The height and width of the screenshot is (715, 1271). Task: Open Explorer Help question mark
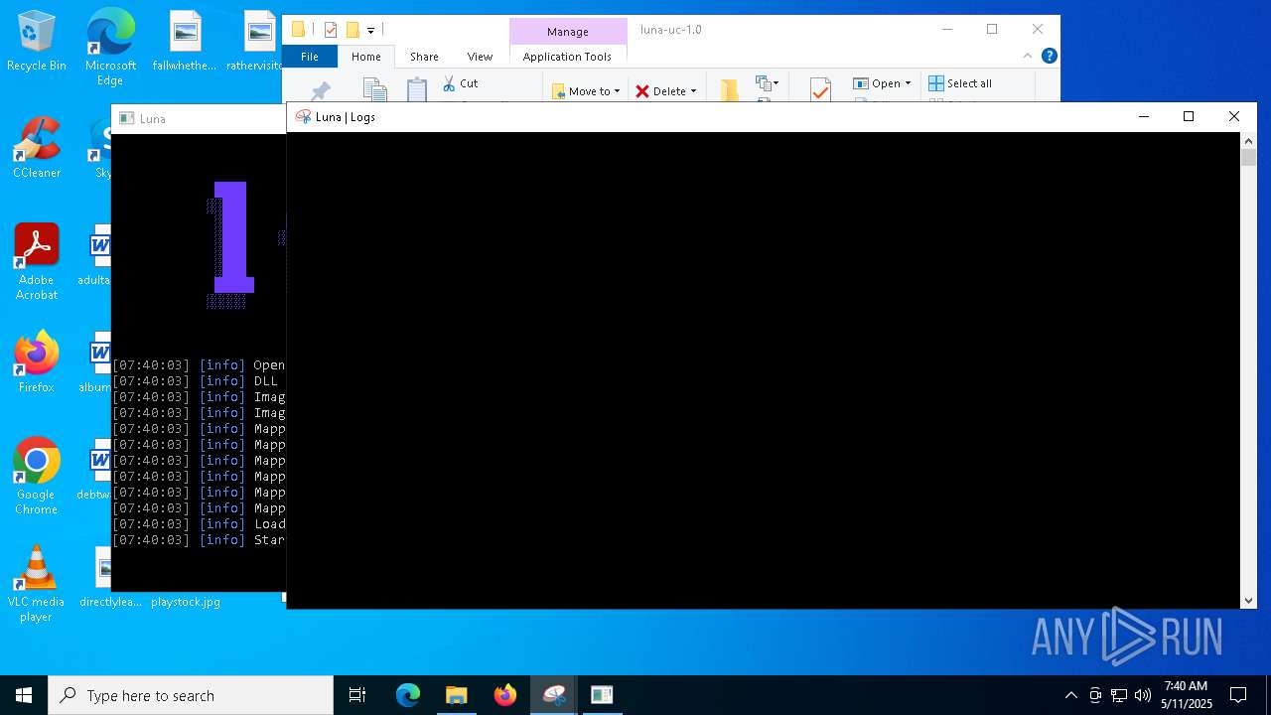coord(1049,56)
